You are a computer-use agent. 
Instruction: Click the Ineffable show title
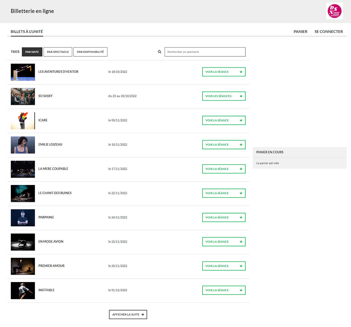click(46, 290)
